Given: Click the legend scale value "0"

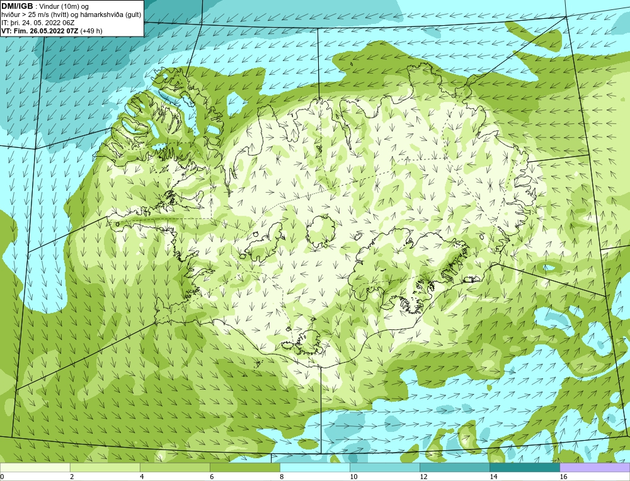Looking at the screenshot, I should click(2, 477).
